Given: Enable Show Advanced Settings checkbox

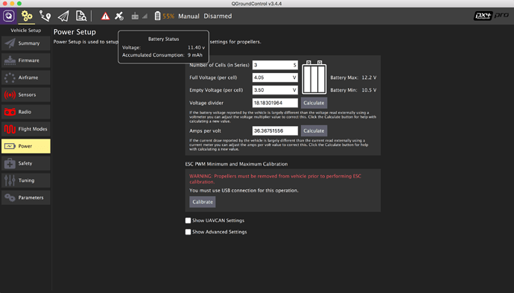Looking at the screenshot, I should point(188,232).
